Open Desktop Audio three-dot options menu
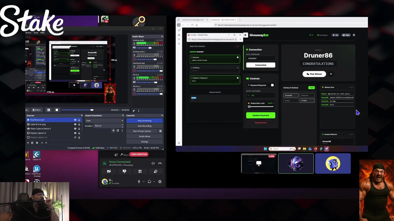The width and height of the screenshot is (394, 221). (x=134, y=44)
